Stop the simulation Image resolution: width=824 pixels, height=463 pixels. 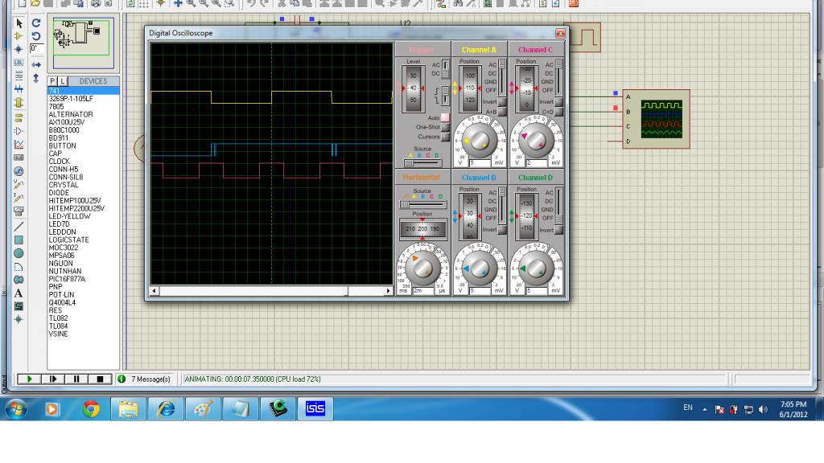(x=100, y=379)
